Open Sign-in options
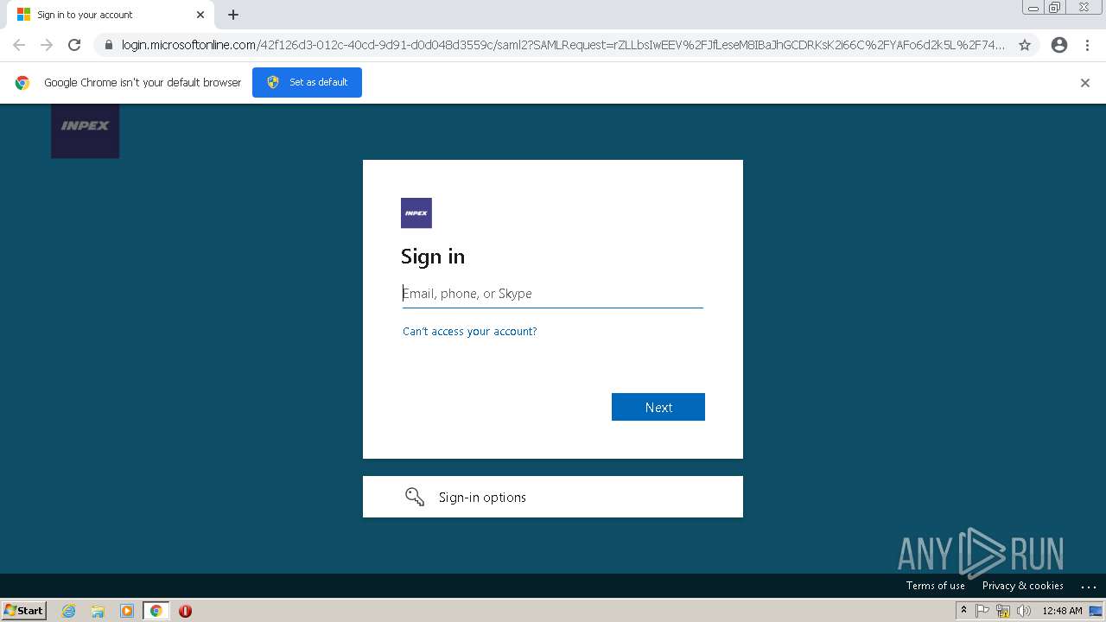The width and height of the screenshot is (1106, 622). (553, 497)
